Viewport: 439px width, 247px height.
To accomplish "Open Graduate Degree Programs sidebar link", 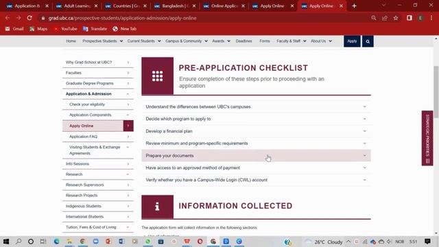I will click(x=97, y=84).
